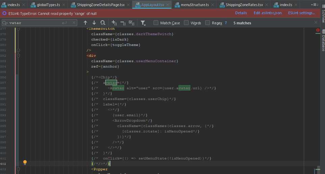The image size is (325, 174).
Task: Collapse the fold marker at line 381
Action: pos(18,50)
